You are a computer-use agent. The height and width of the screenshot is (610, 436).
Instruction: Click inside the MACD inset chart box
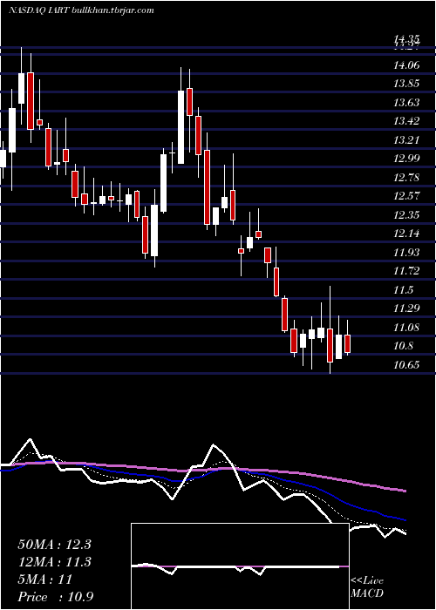tap(240, 566)
